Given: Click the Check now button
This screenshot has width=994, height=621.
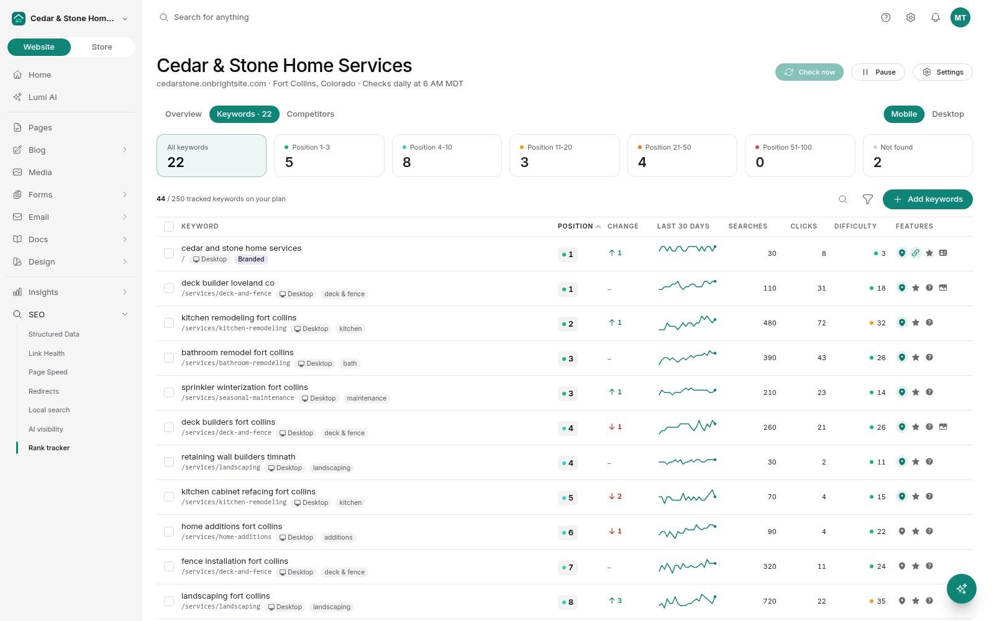Looking at the screenshot, I should coord(809,72).
